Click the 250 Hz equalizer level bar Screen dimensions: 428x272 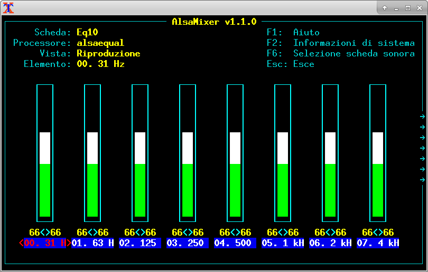coord(188,153)
